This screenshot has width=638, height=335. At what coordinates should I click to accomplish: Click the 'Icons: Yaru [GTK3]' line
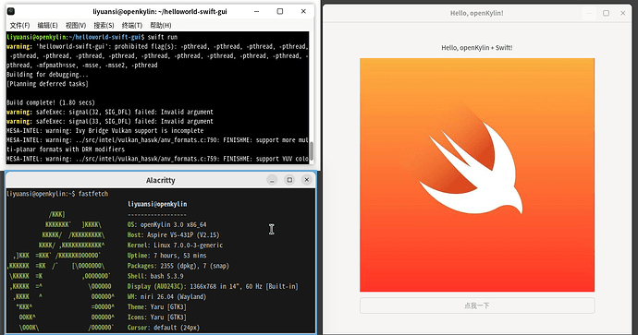pos(156,317)
